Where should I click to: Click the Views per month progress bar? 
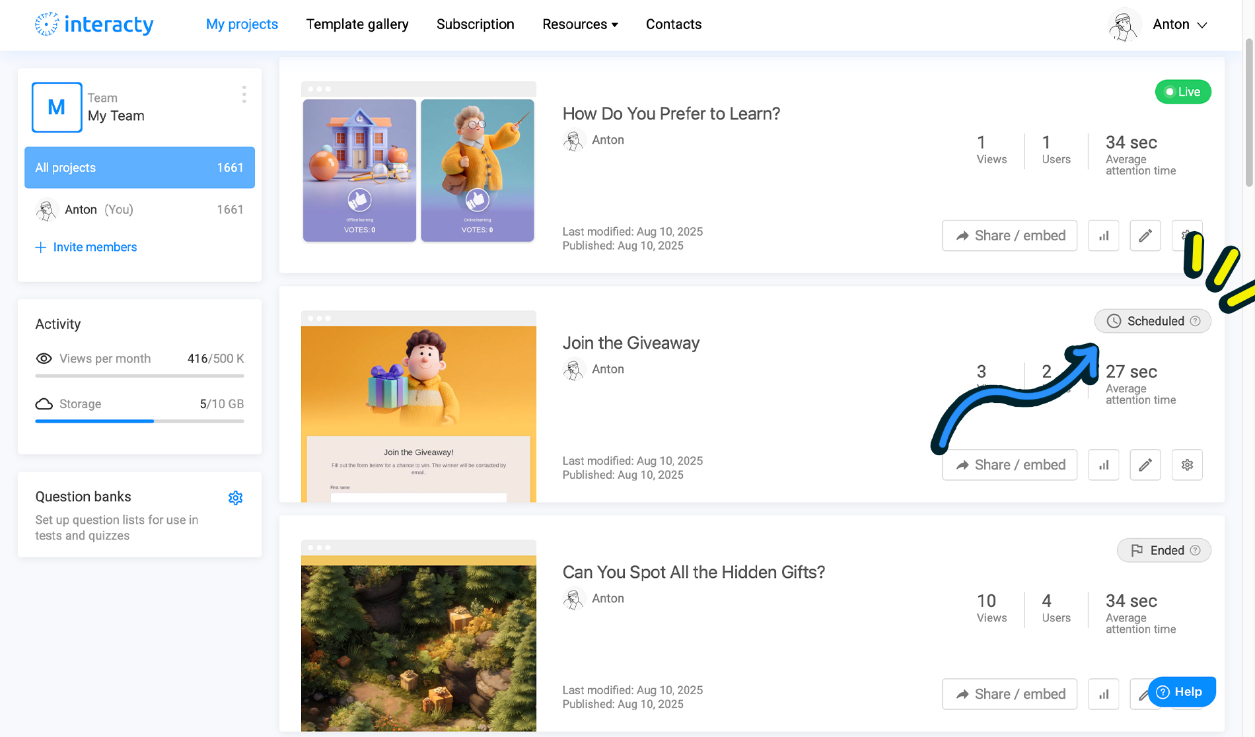[x=139, y=376]
